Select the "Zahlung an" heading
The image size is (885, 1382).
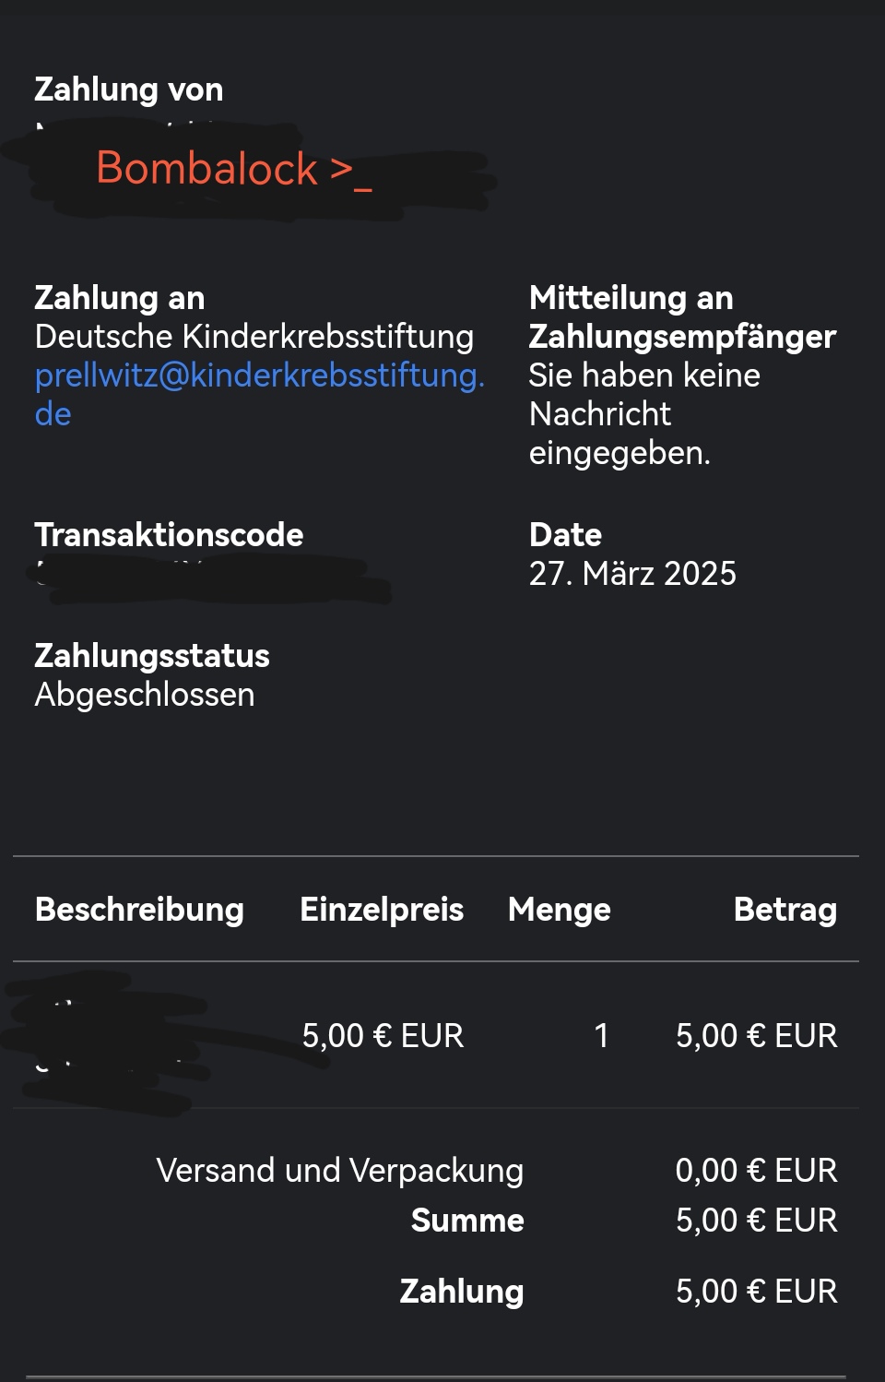coord(120,298)
